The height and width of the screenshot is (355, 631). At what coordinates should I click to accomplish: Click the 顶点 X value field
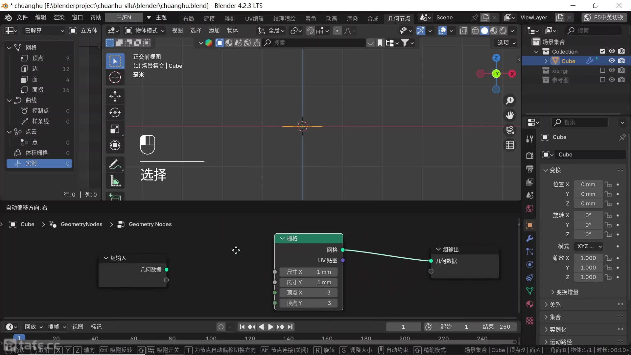308,293
